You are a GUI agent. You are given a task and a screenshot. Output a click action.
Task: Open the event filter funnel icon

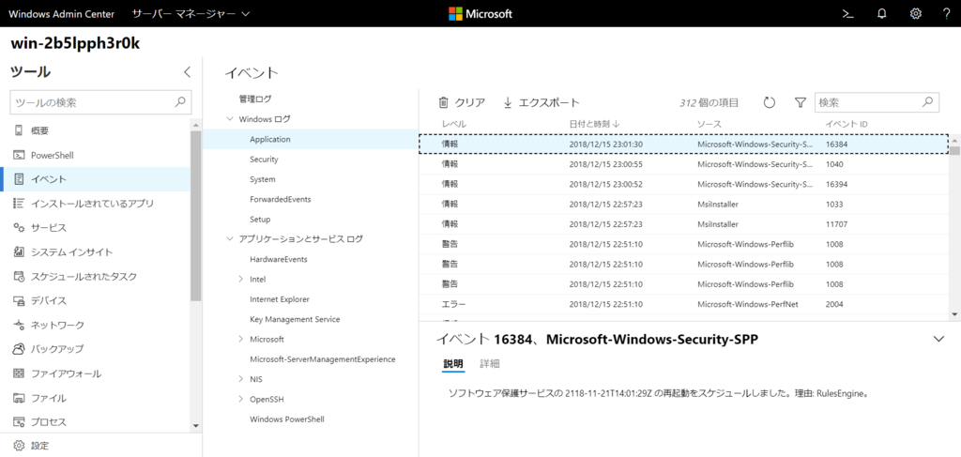point(800,103)
